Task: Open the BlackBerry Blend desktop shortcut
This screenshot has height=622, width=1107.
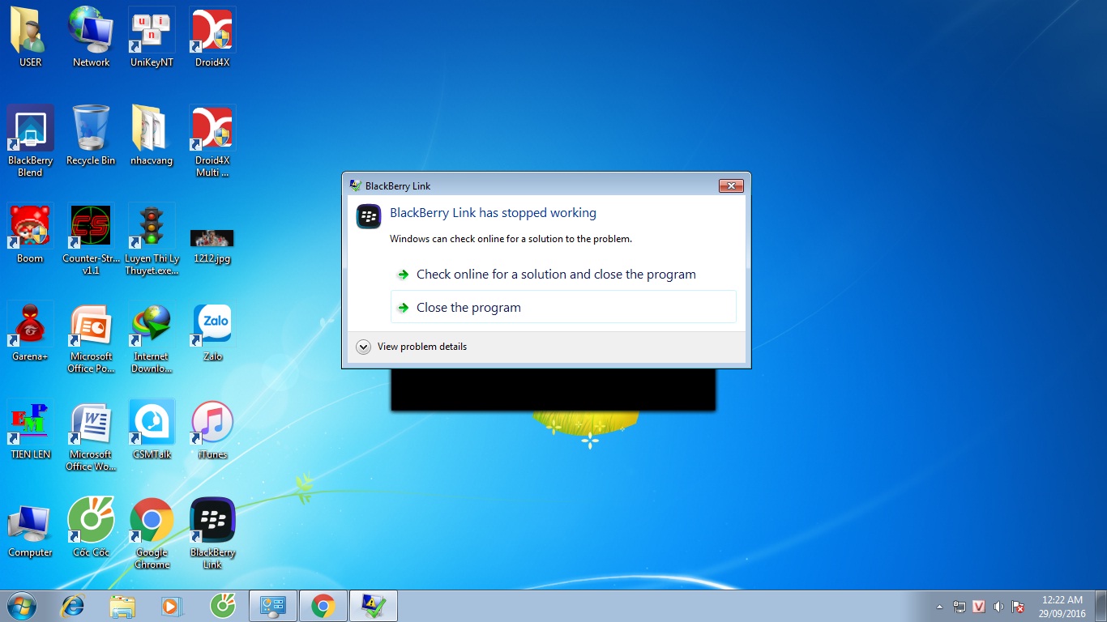Action: [x=30, y=141]
